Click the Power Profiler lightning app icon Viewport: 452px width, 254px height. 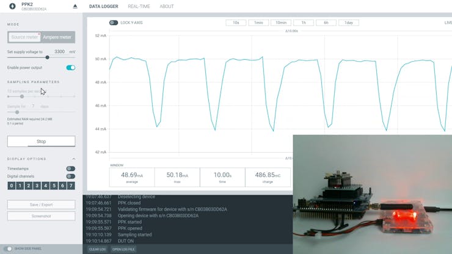coord(12,6)
